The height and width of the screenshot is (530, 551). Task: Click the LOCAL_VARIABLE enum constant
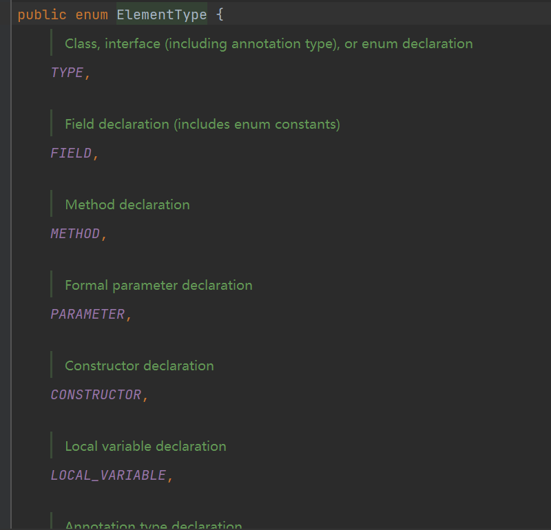point(108,476)
